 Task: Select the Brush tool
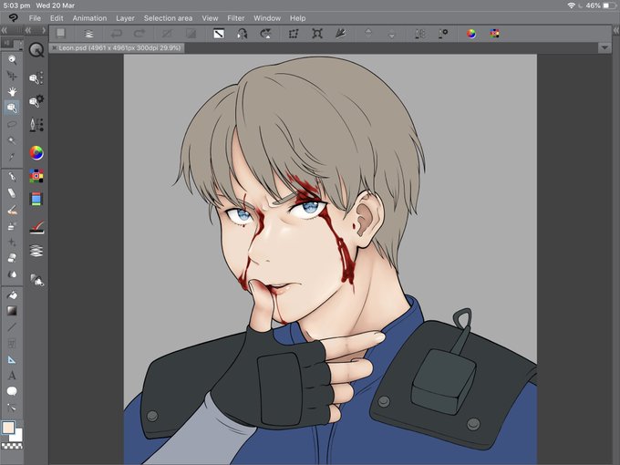[x=12, y=210]
